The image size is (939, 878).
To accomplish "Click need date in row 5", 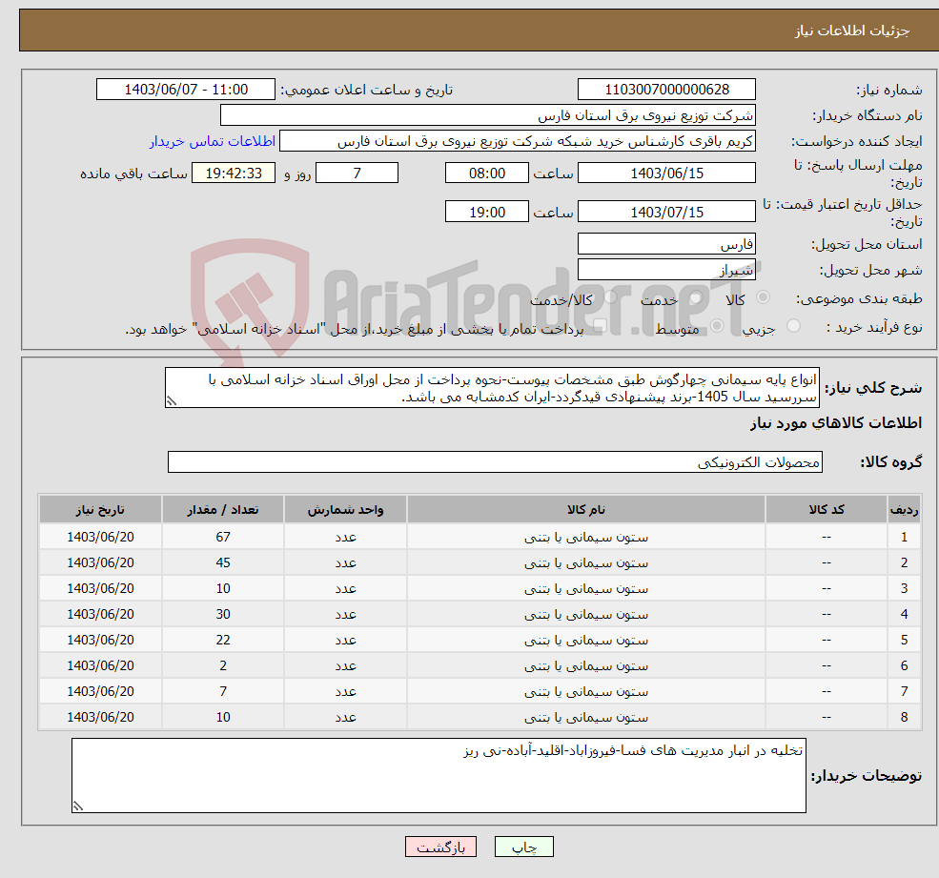I will coord(100,641).
